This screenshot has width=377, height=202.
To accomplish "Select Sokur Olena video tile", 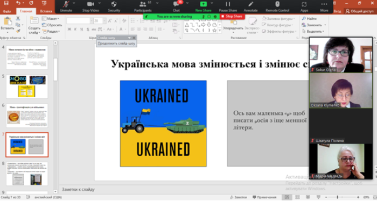I will pos(341,55).
